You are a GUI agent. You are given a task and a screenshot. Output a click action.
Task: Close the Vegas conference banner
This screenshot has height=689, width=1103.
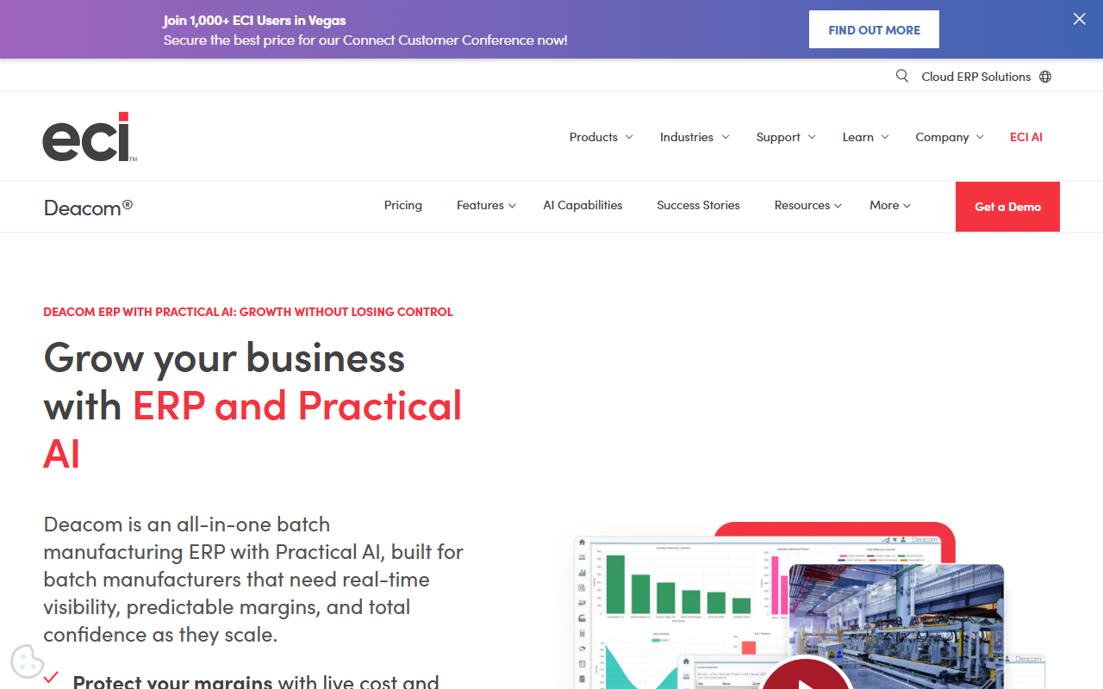[1079, 19]
